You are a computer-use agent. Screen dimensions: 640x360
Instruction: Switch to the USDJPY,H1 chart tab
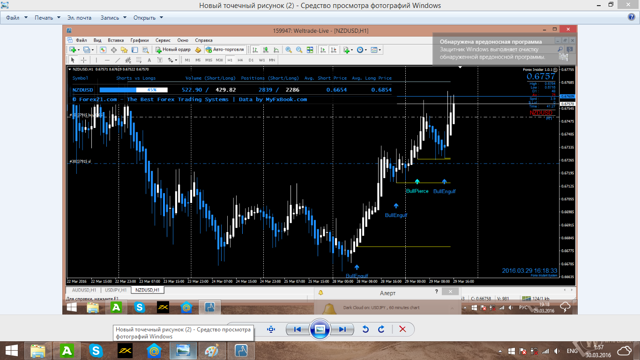pos(115,290)
